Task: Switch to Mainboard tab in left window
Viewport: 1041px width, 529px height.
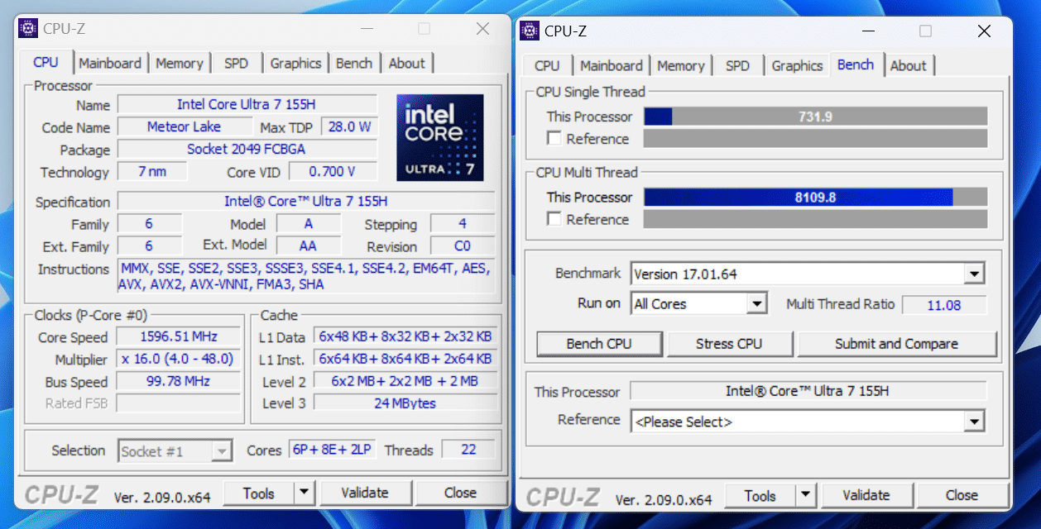Action: (111, 63)
